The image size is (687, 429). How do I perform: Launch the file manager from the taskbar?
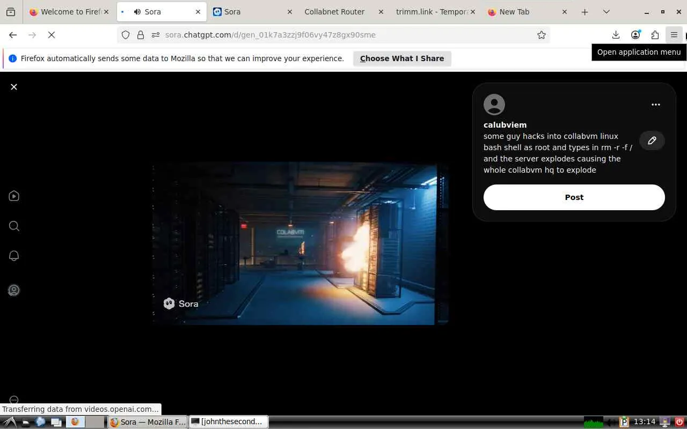pos(25,422)
